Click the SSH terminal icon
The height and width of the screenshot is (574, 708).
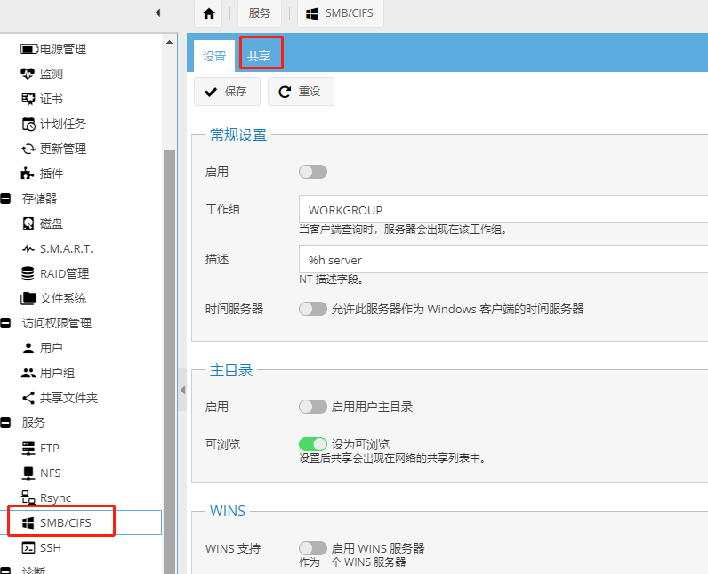tap(28, 548)
